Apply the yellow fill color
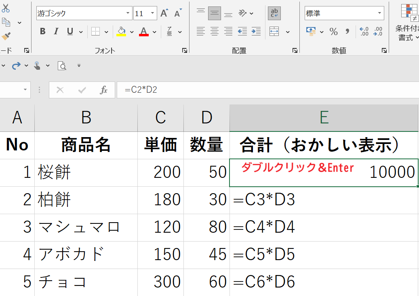Screen dimensions: 419x296 [121, 31]
